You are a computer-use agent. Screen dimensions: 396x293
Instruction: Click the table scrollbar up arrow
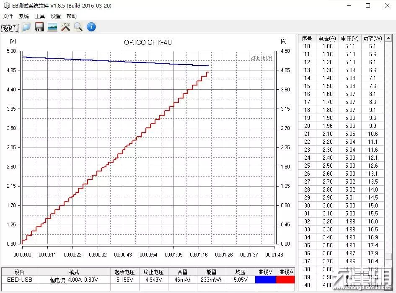[x=388, y=38]
